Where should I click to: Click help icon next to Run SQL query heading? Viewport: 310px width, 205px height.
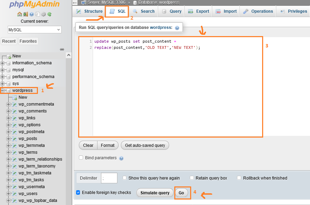coord(177,28)
